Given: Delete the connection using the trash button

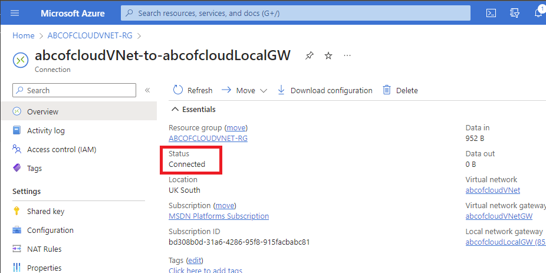Looking at the screenshot, I should [400, 90].
